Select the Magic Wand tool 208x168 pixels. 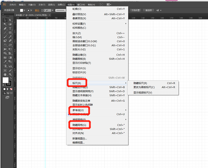[5, 24]
